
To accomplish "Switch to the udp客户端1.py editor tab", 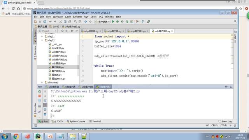I will click(x=138, y=31).
